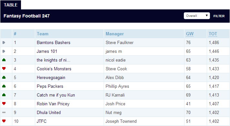Sort by the GW column header
230x126 pixels.
pos(190,34)
